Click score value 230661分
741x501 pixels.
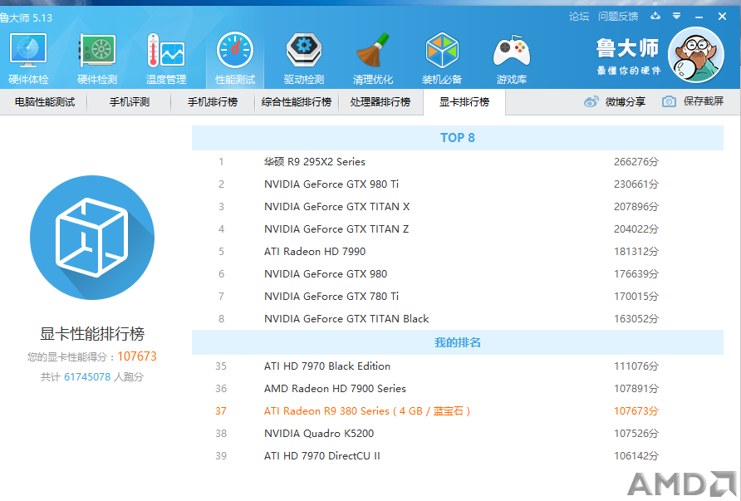636,184
